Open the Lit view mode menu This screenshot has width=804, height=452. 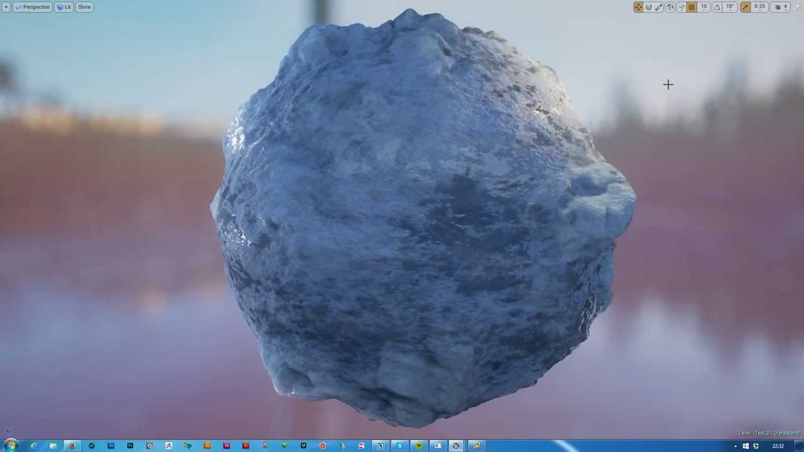64,7
